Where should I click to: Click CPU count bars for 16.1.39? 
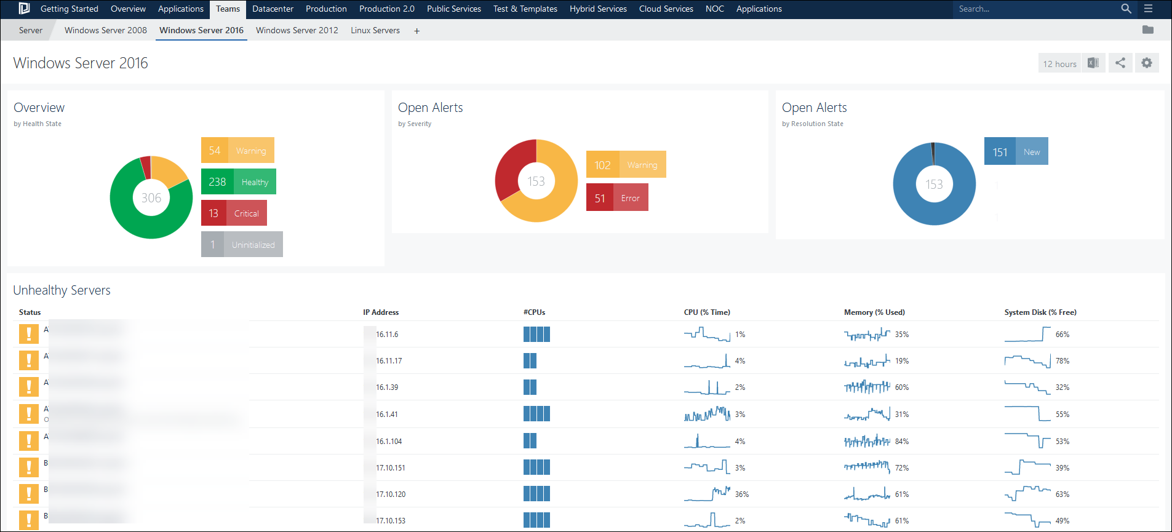tap(530, 387)
